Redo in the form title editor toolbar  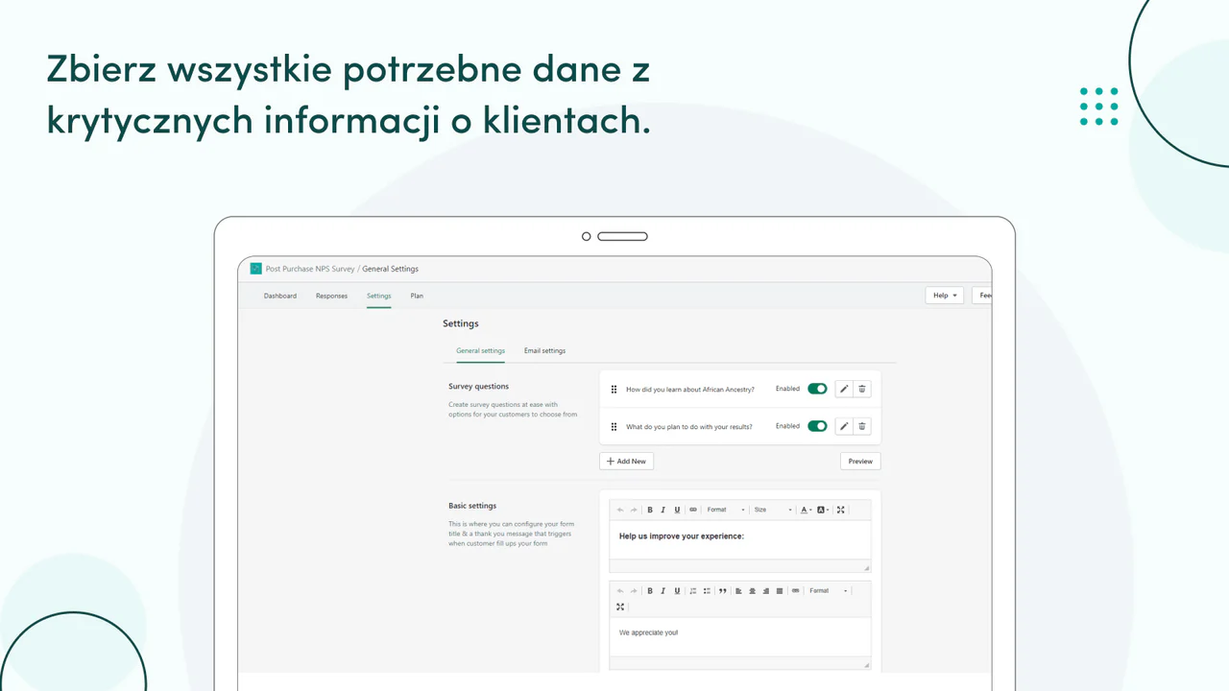[x=634, y=510]
